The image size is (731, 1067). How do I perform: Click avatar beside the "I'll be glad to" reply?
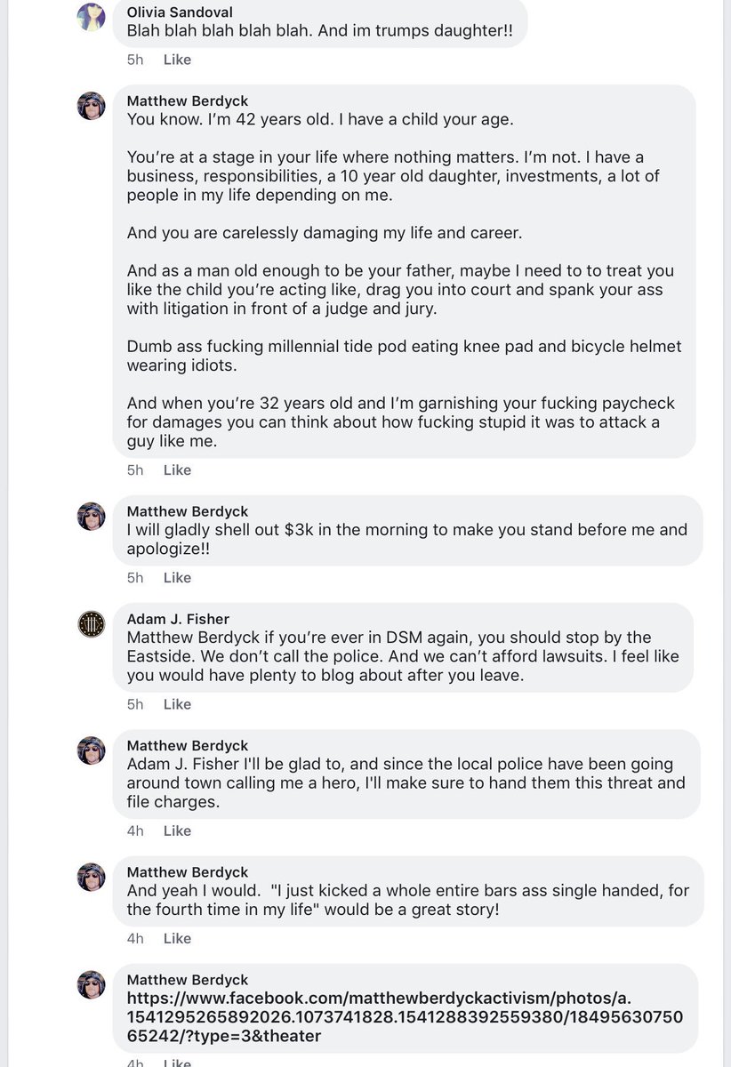92,750
